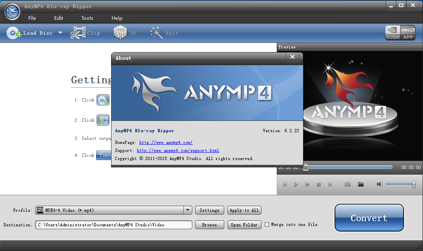Select the 3D settings toolbar icon
423x251 pixels.
120,33
